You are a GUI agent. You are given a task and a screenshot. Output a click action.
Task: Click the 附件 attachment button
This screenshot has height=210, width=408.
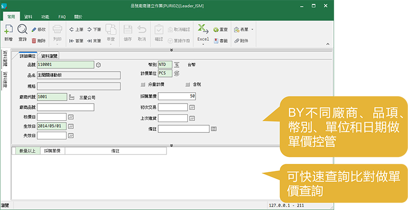tap(241, 41)
